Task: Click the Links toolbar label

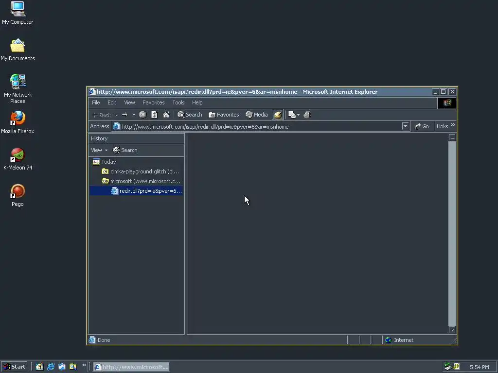Action: point(443,126)
